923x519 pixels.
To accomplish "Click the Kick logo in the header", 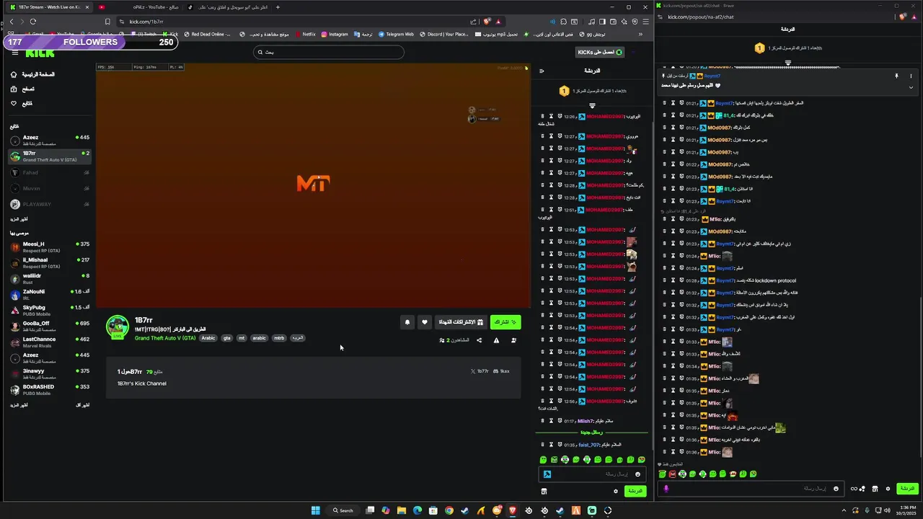I will [40, 53].
